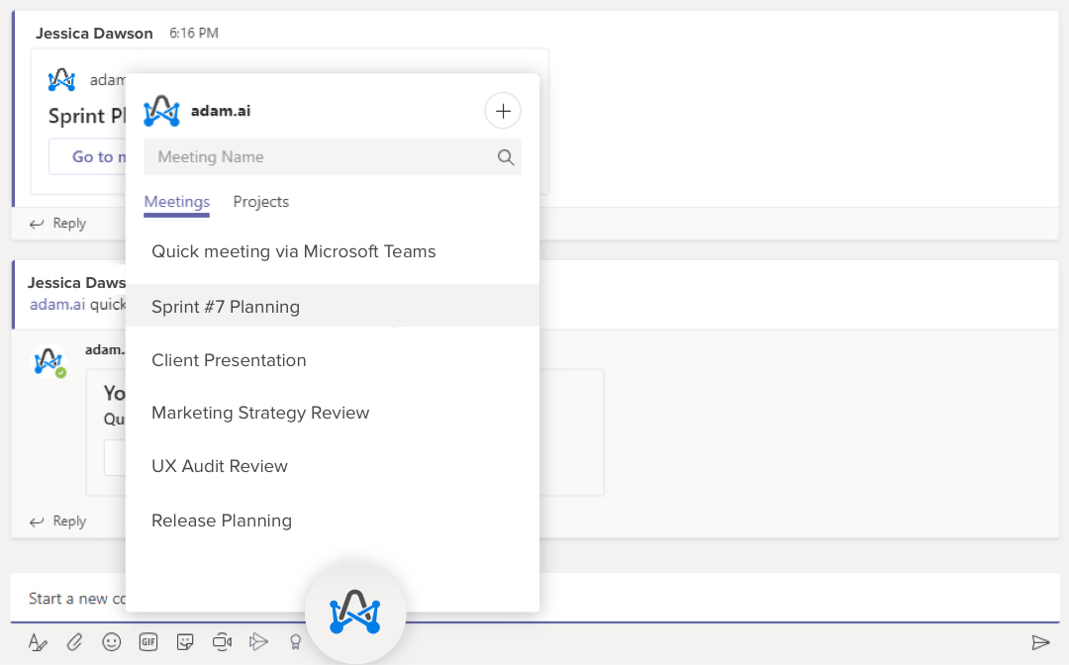Screen dimensions: 1069x665
Task: Click the 6:16 PM timestamp
Action: pyautogui.click(x=194, y=34)
